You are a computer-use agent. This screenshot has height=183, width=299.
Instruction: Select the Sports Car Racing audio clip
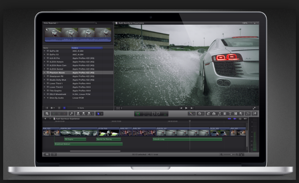point(108,139)
